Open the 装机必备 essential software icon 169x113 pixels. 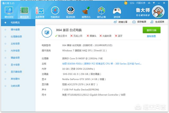click(102, 12)
